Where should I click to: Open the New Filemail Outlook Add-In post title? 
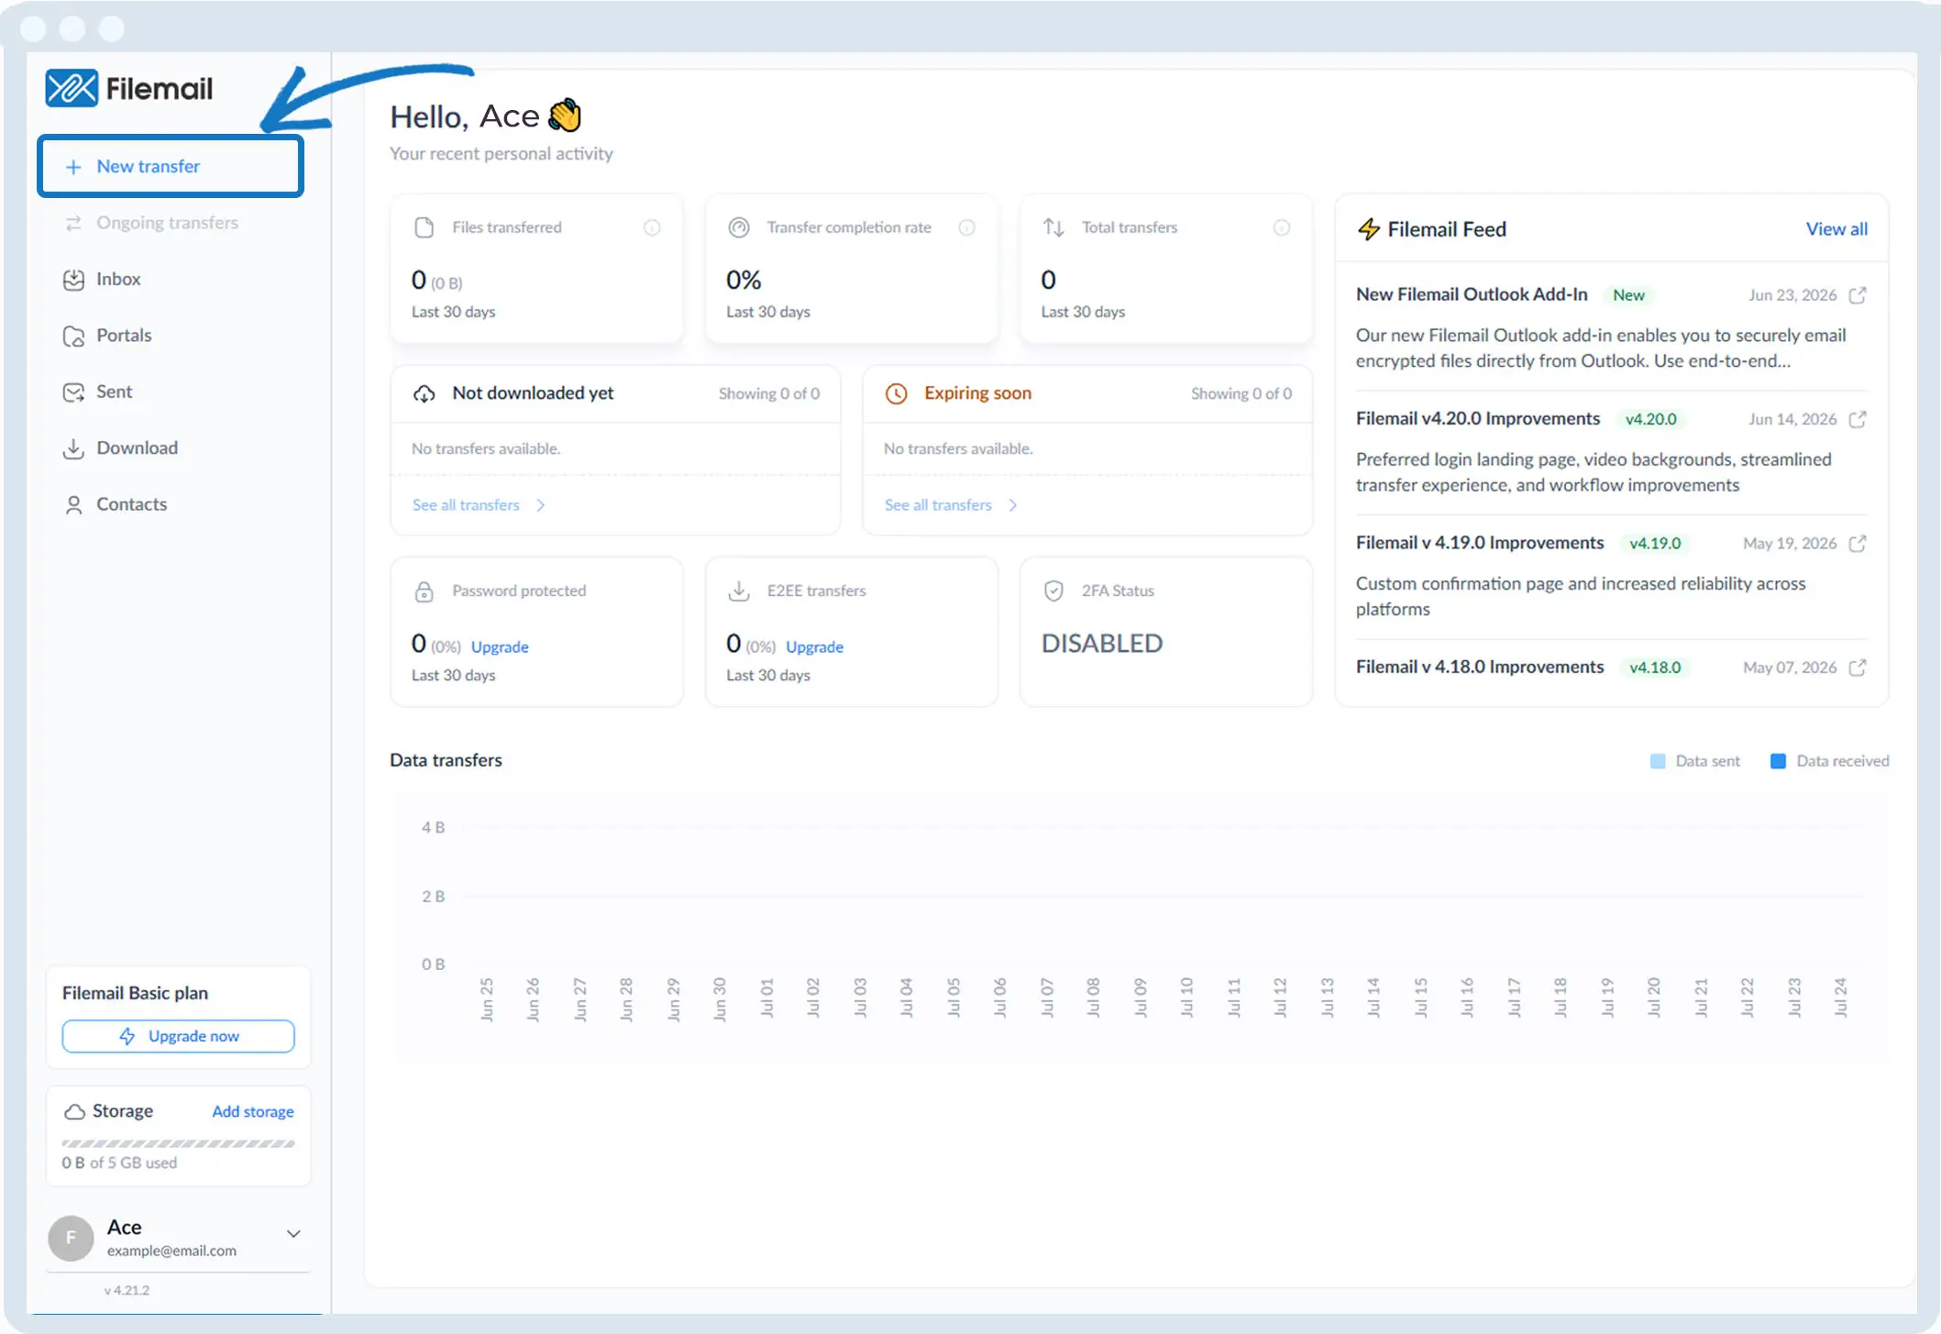(1472, 294)
